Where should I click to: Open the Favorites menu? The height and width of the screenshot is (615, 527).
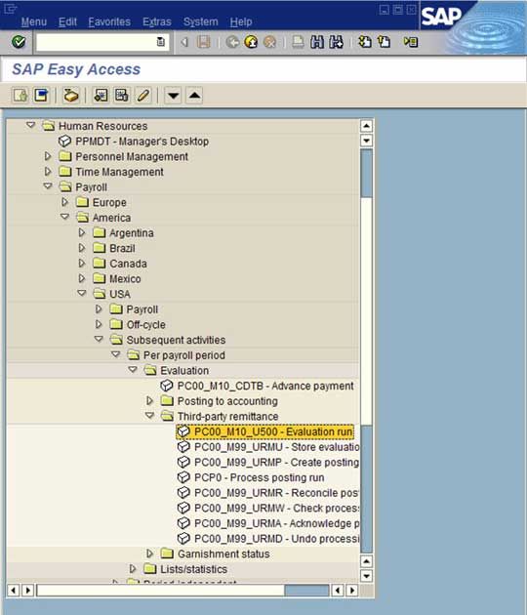click(x=109, y=21)
